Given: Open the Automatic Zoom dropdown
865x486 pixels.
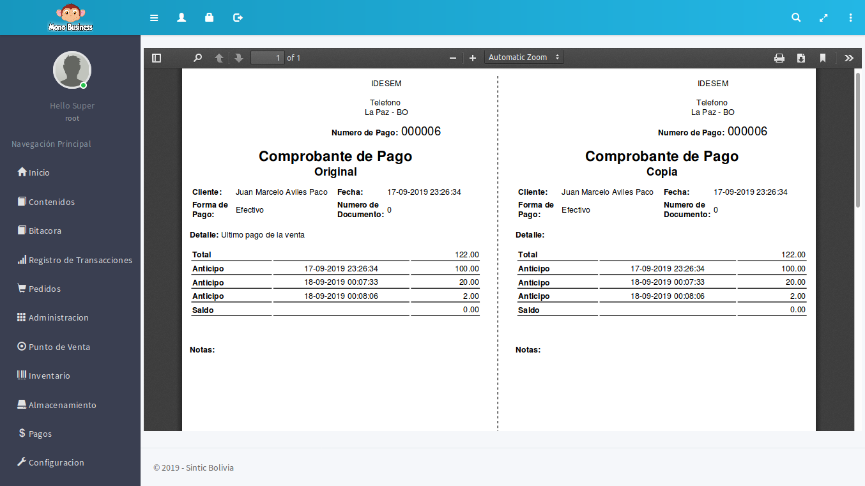Looking at the screenshot, I should click(524, 57).
